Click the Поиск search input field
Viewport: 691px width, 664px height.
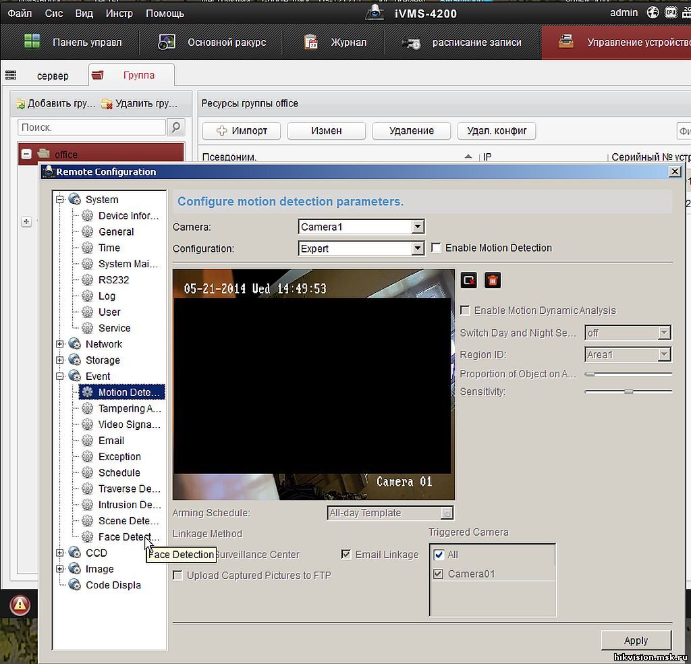click(92, 128)
